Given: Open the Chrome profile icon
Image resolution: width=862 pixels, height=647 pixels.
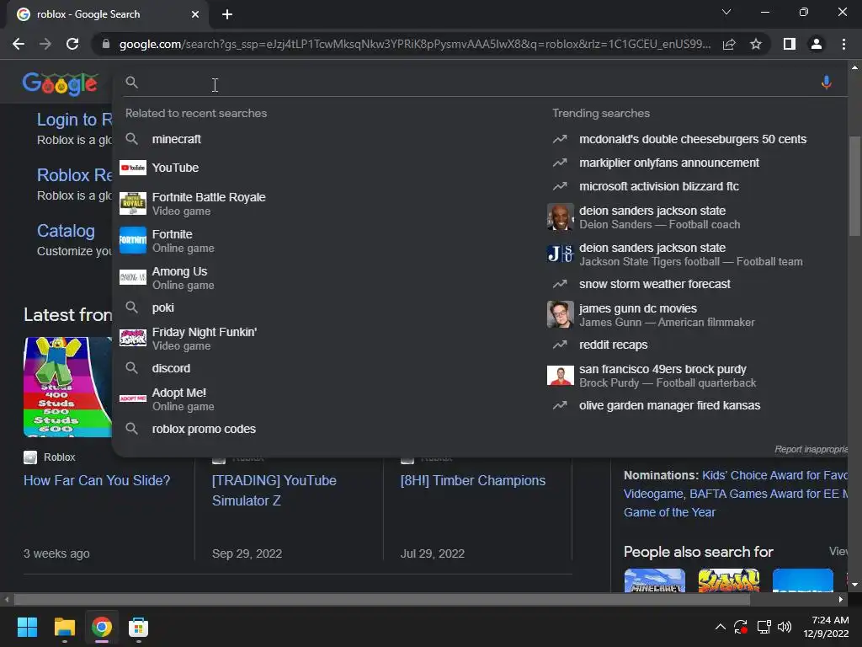Looking at the screenshot, I should point(817,44).
